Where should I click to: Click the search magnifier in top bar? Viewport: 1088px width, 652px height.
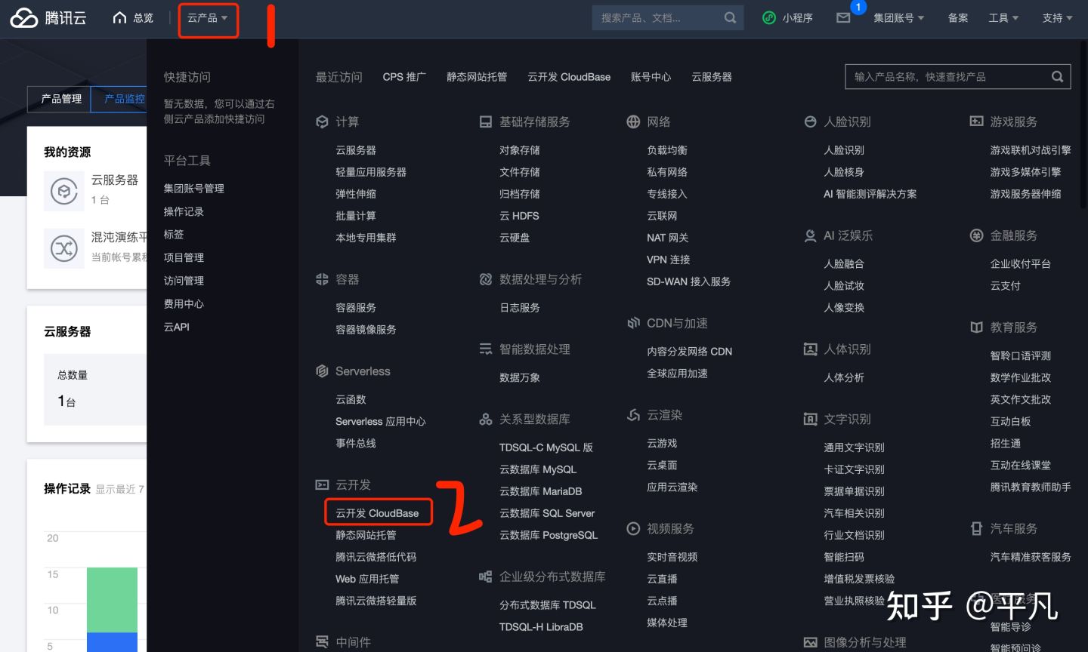tap(730, 18)
